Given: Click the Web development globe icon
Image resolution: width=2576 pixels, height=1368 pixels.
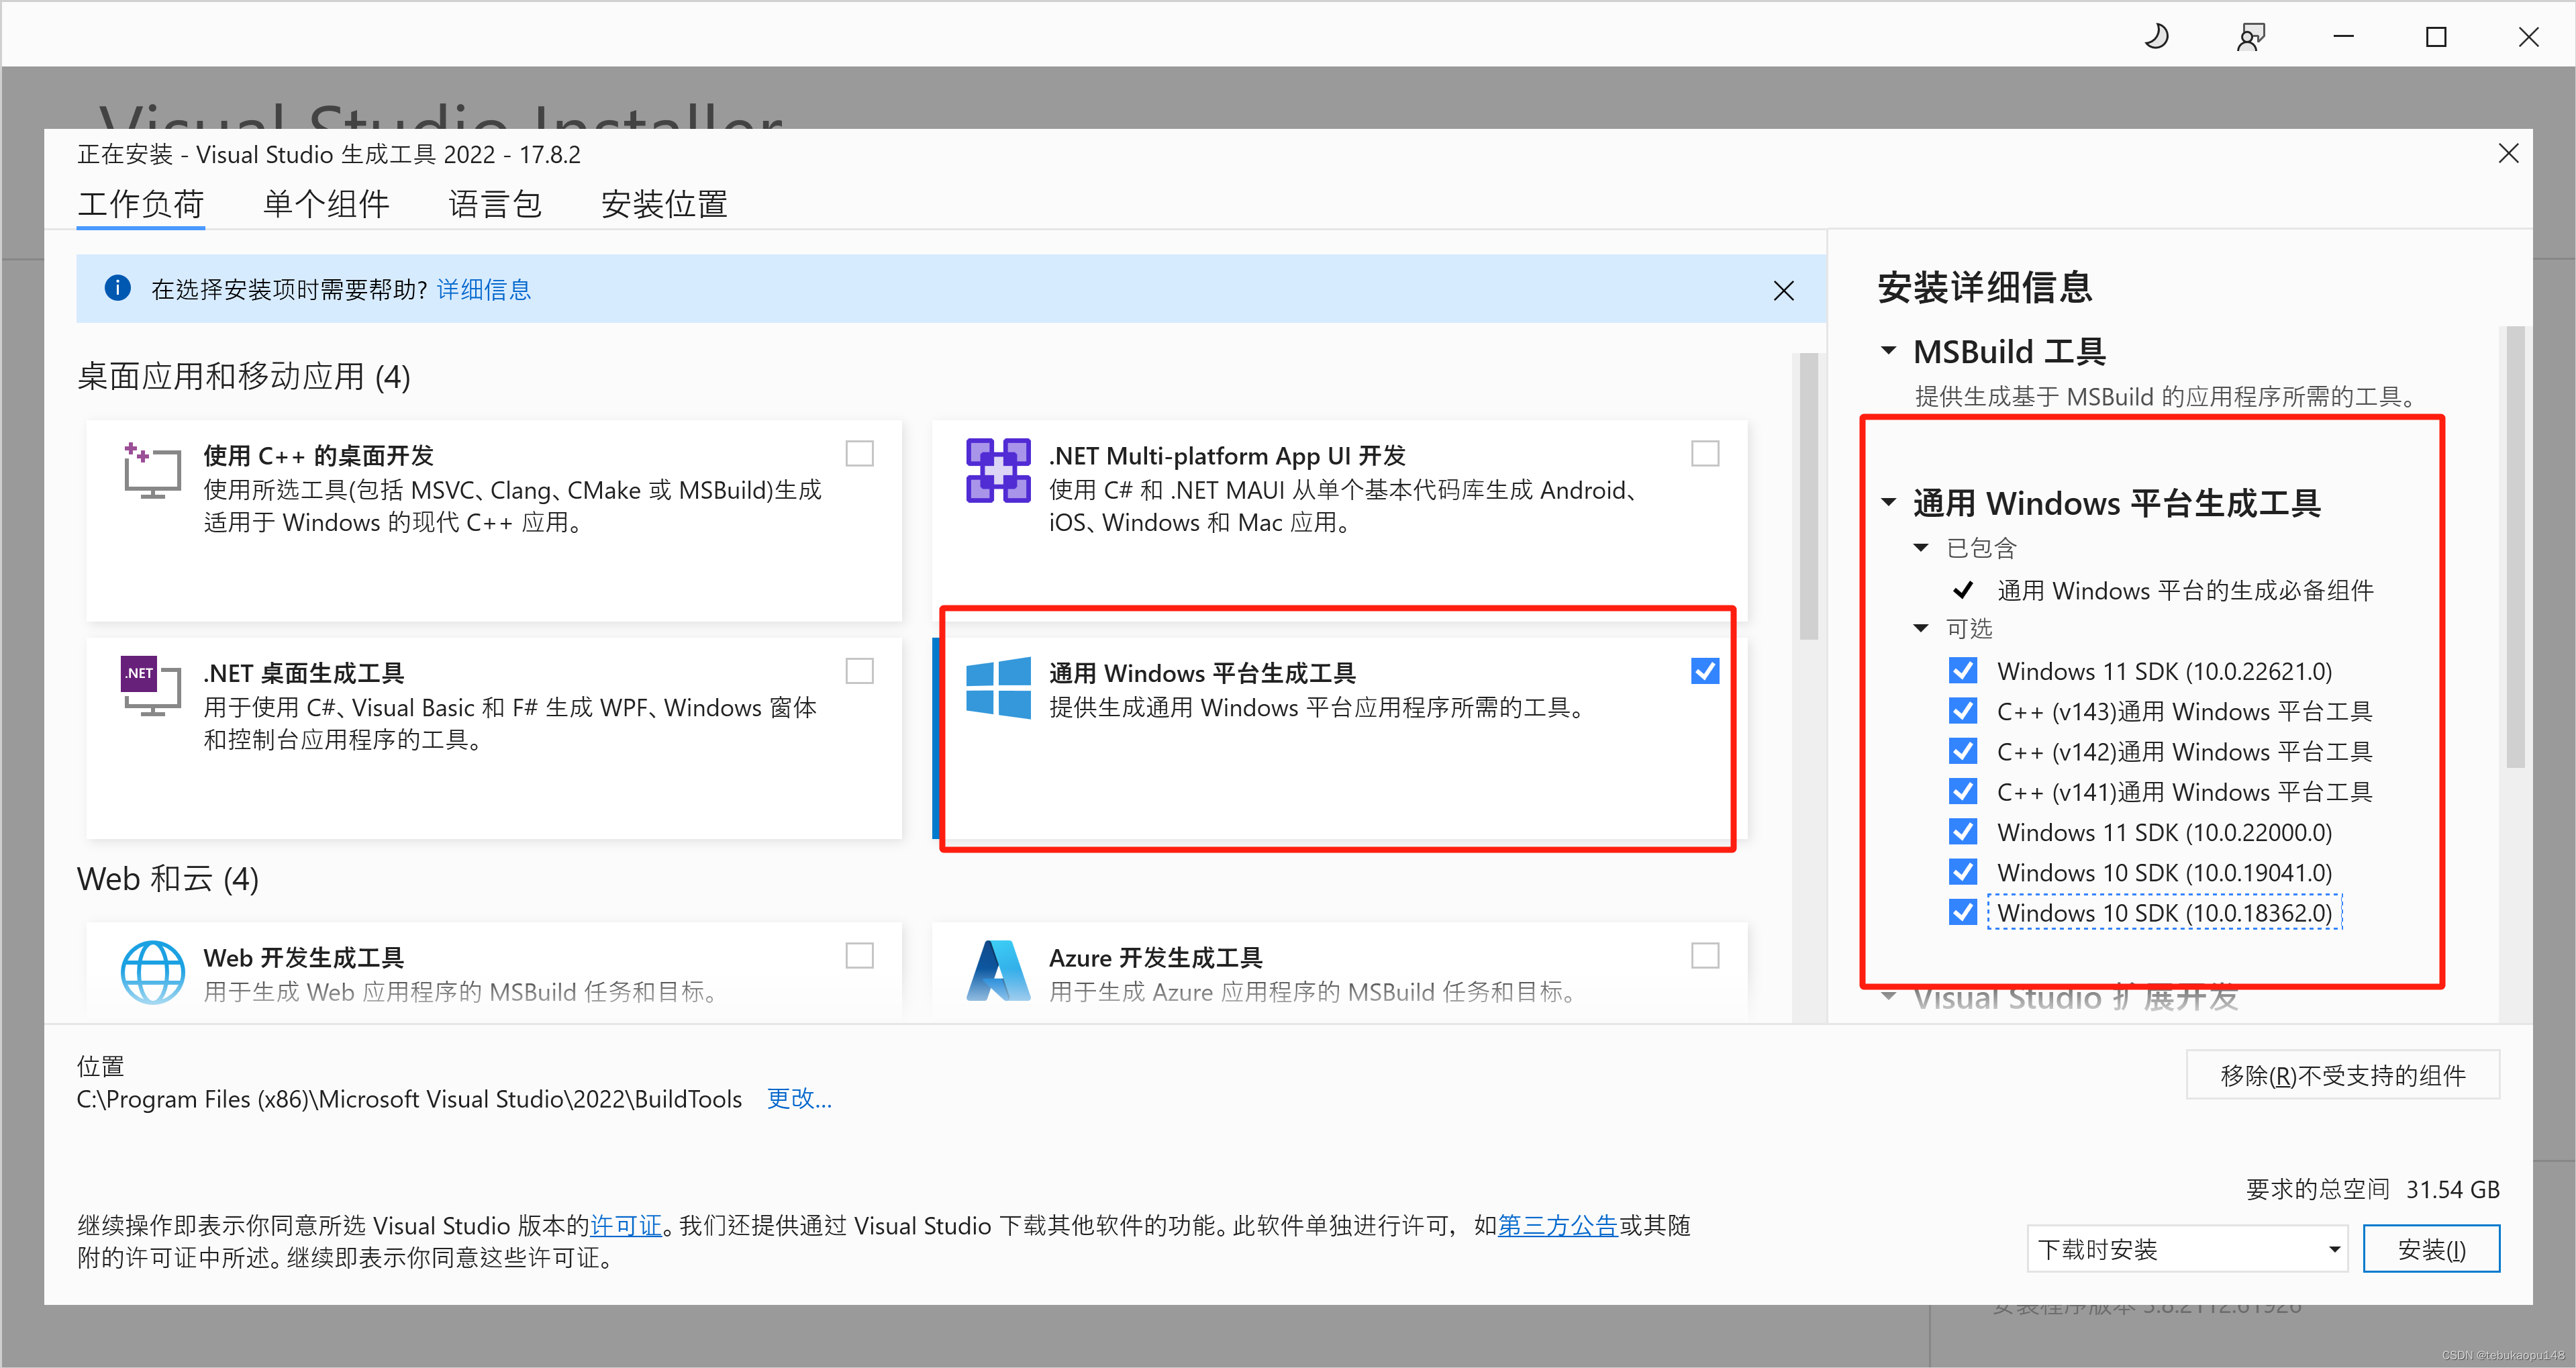Looking at the screenshot, I should 152,972.
